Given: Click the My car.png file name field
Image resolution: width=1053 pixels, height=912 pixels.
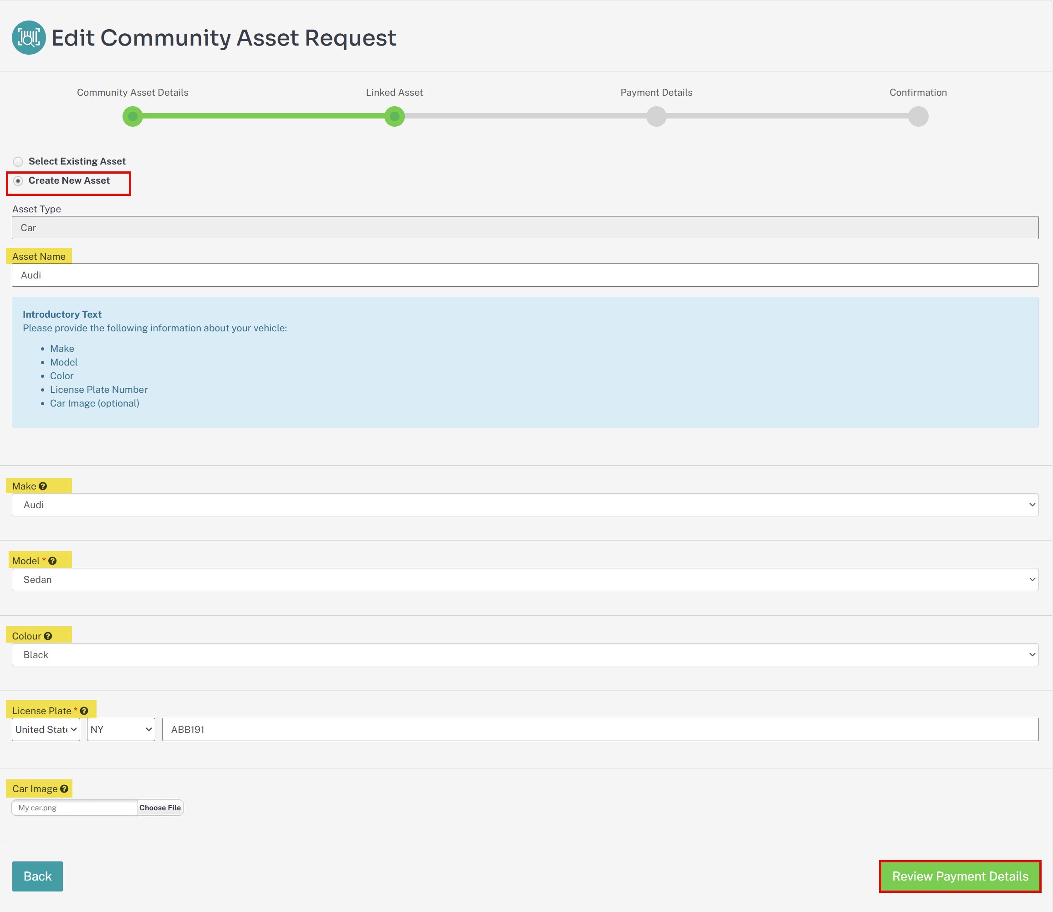Looking at the screenshot, I should [75, 808].
